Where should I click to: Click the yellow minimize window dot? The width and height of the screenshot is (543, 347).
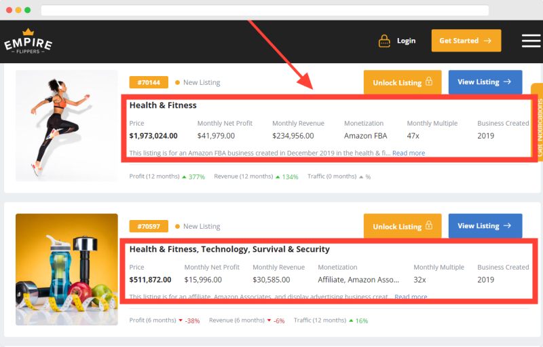click(x=18, y=10)
